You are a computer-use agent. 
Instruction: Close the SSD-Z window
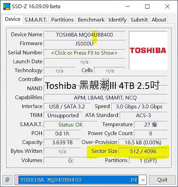[167, 6]
